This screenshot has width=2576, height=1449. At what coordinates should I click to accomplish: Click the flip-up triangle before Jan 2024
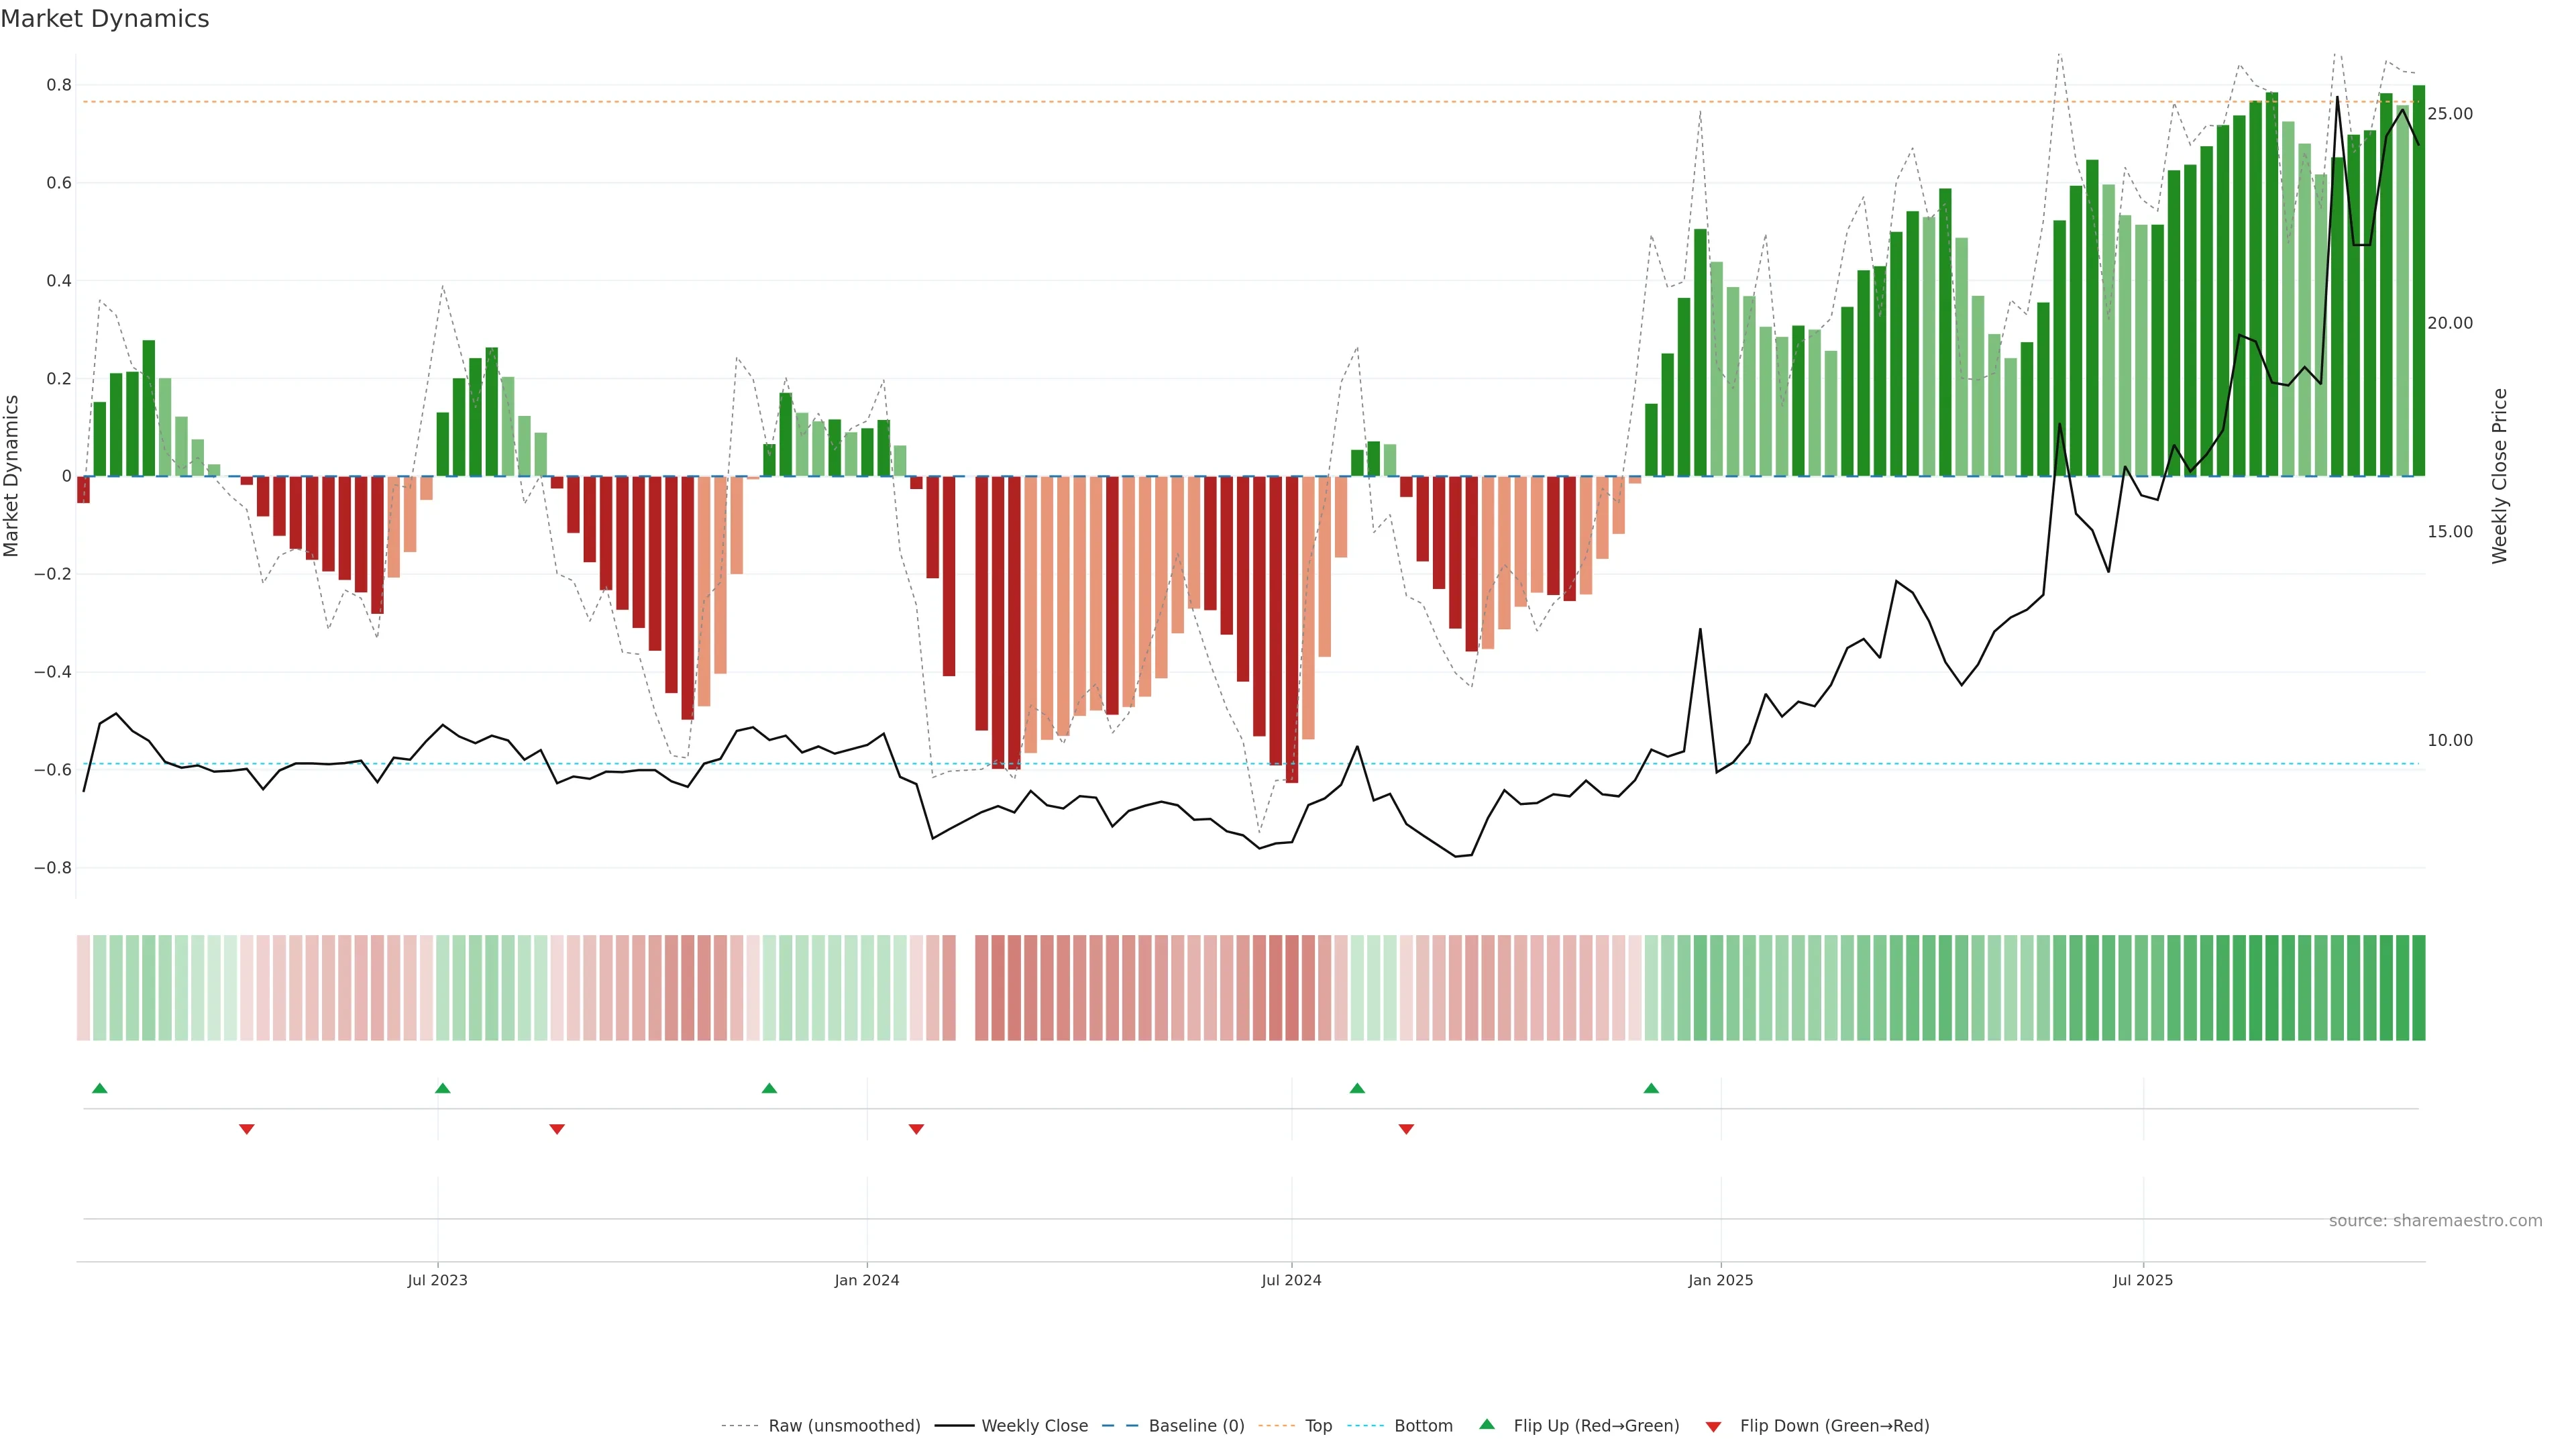coord(769,1088)
